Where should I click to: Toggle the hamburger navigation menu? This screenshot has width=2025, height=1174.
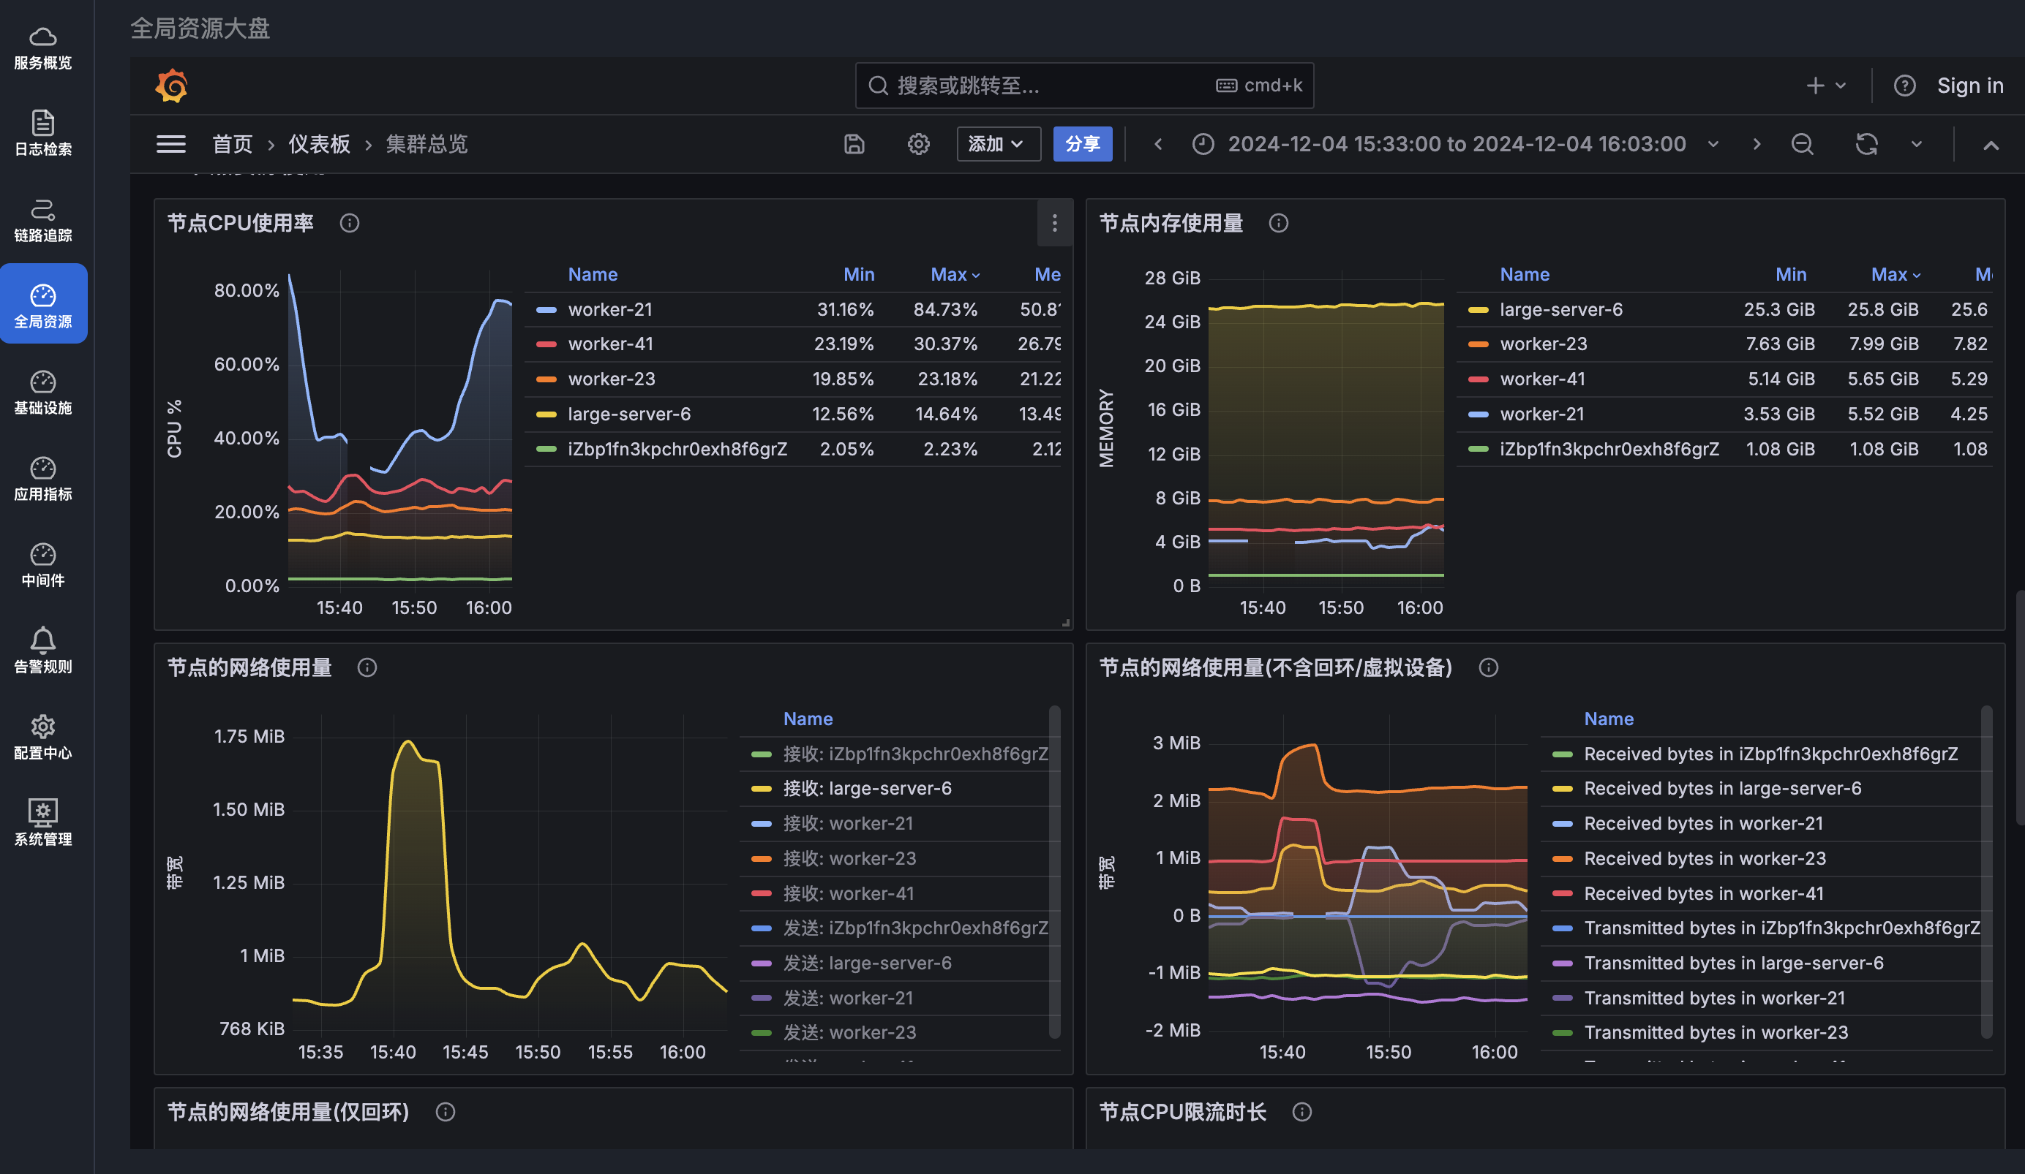171,144
